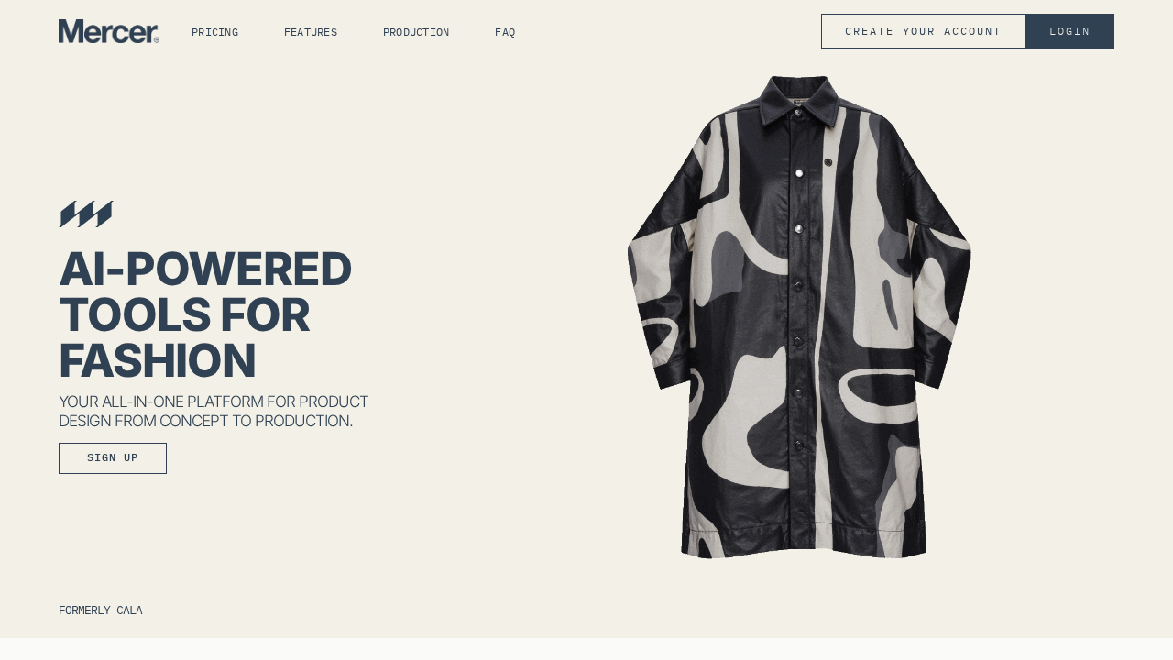Click the Mercer logo
1173x660 pixels.
[108, 31]
